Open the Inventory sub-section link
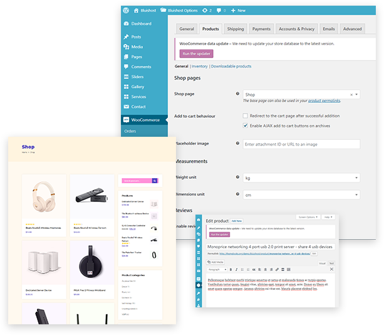 [200, 66]
